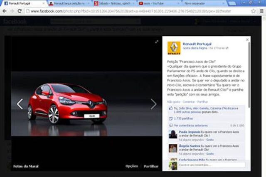266x177 pixels.
Task: Click the facebook logo in the header
Action: [x=15, y=21]
